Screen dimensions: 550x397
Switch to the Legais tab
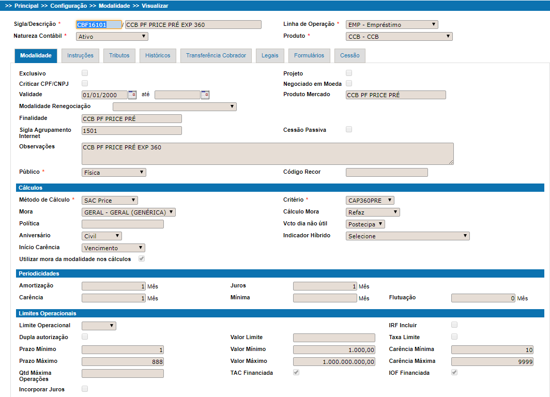tap(270, 56)
